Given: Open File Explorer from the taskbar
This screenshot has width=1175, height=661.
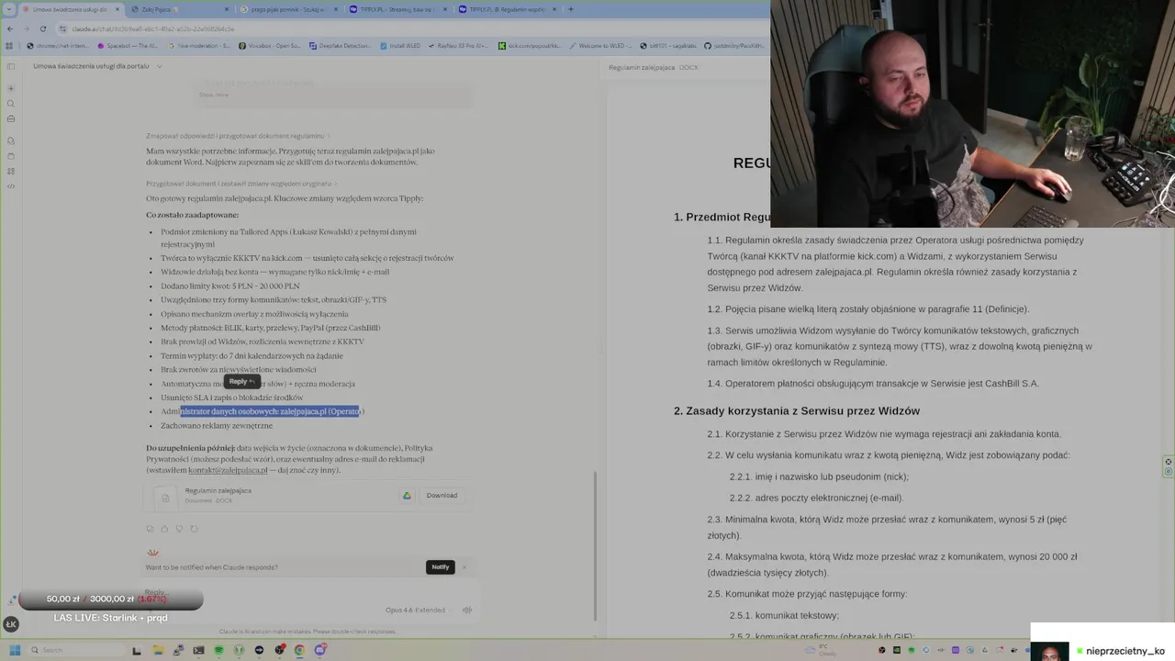Looking at the screenshot, I should [x=158, y=650].
